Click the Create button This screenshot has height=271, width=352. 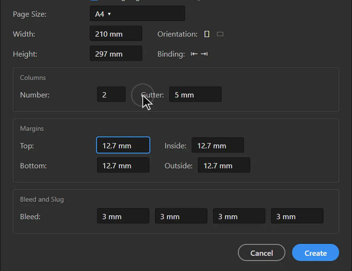(315, 253)
